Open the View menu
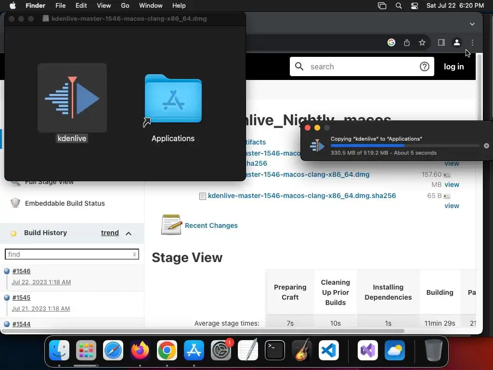 tap(104, 6)
